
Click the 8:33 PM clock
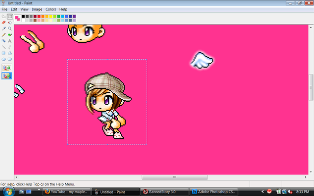pos(303,192)
